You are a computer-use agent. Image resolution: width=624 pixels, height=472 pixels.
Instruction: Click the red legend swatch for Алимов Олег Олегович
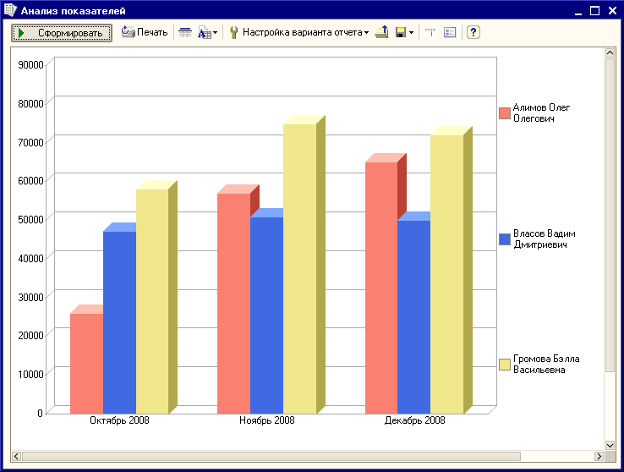pos(505,113)
